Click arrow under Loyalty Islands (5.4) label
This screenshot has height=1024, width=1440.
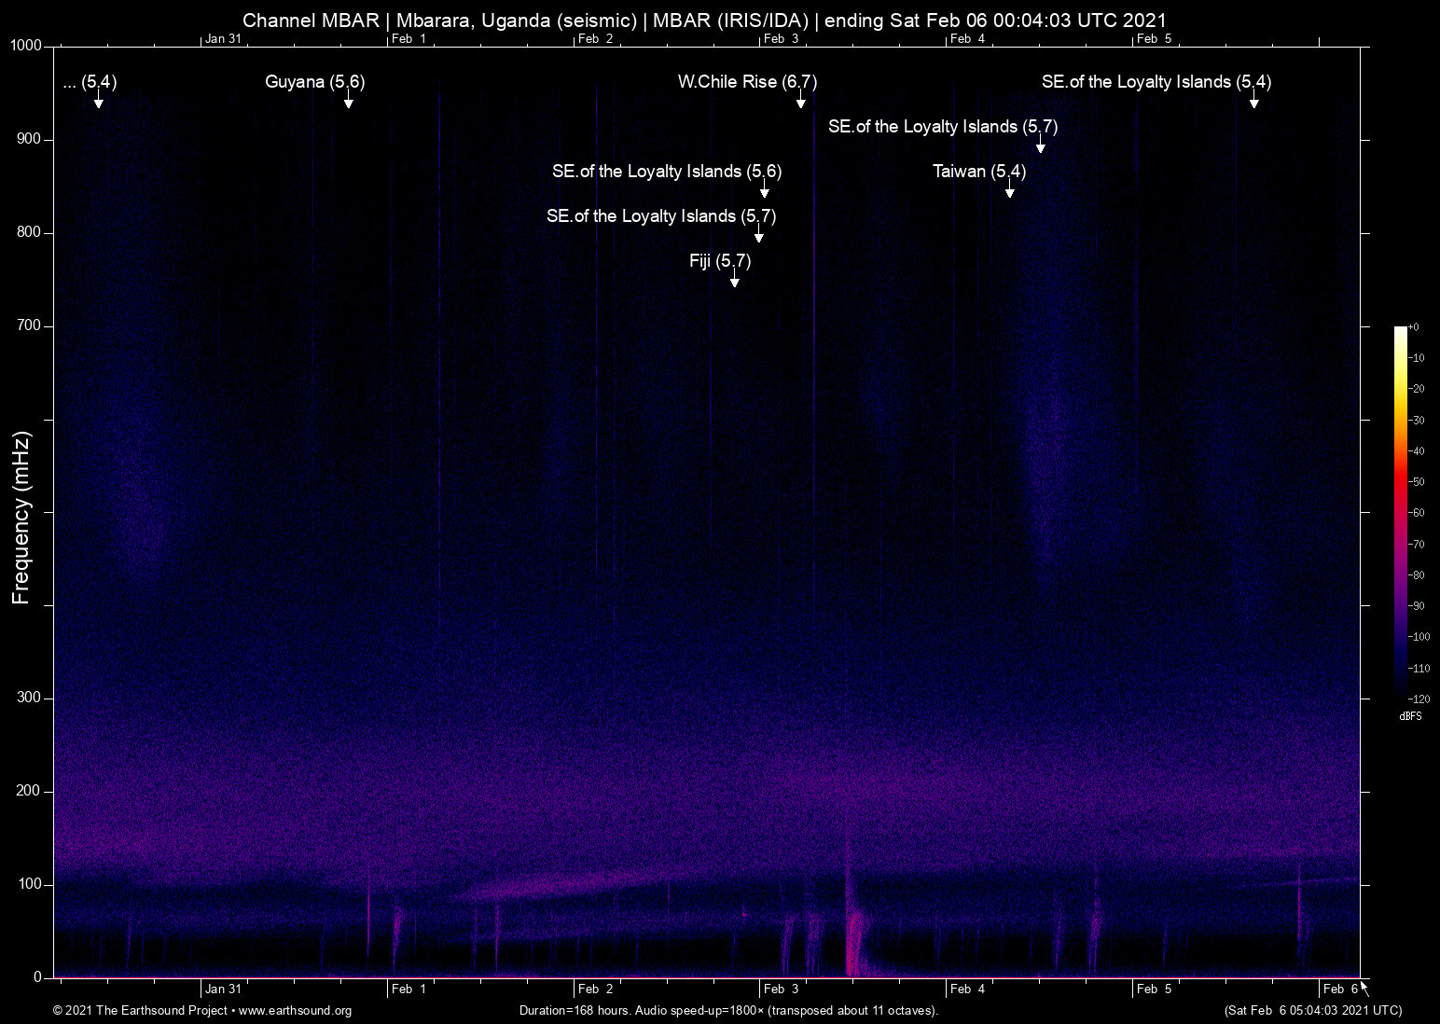click(1253, 101)
